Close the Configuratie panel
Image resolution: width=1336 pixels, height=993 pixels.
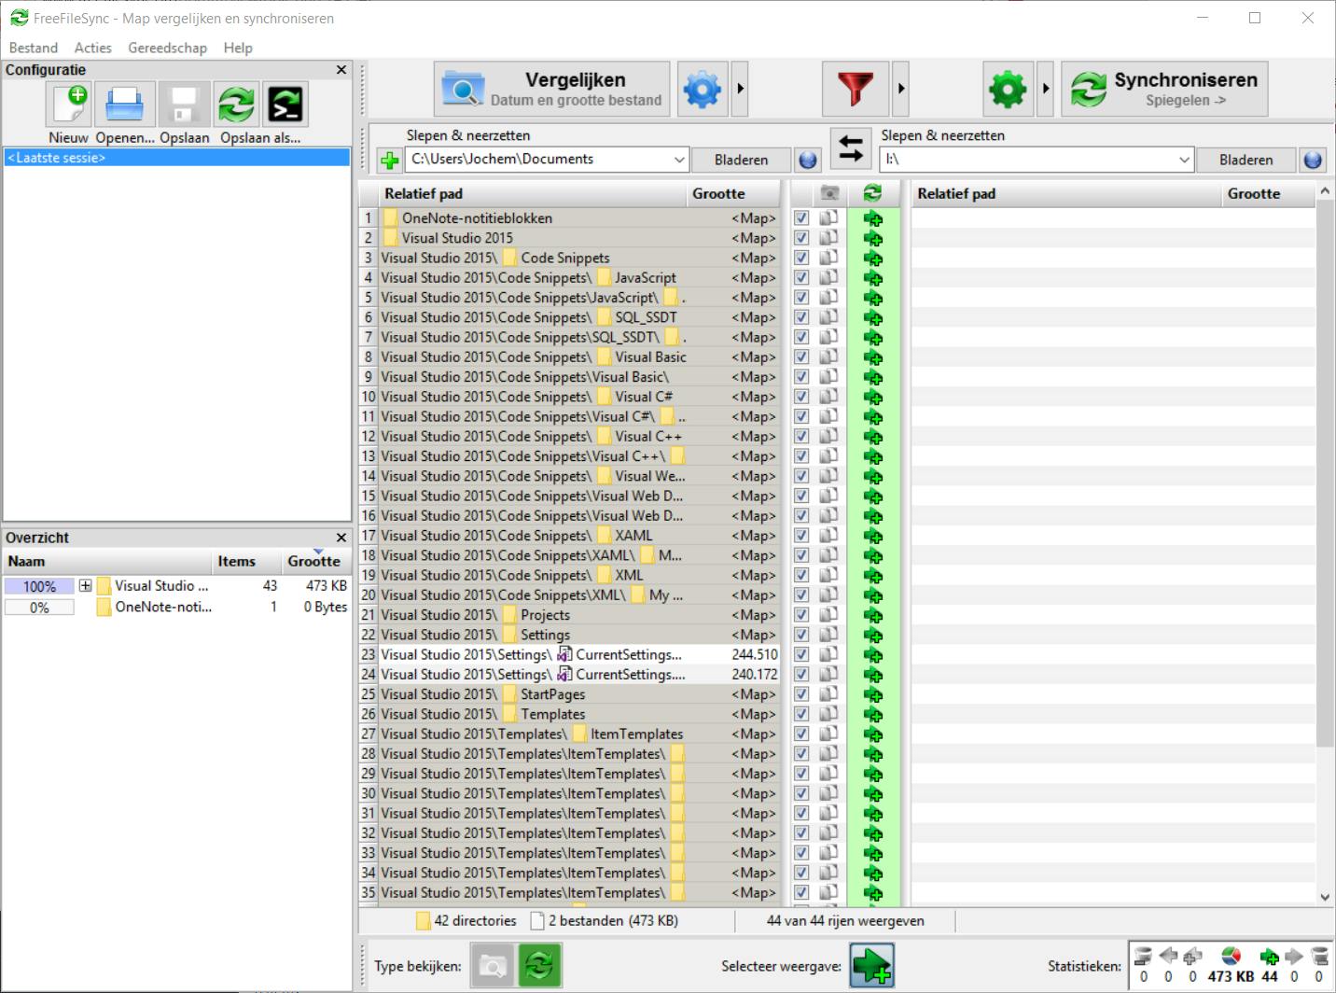pos(341,70)
